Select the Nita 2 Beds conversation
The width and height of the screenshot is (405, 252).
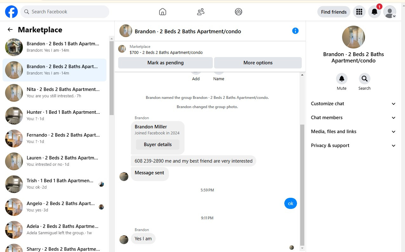pyautogui.click(x=55, y=93)
